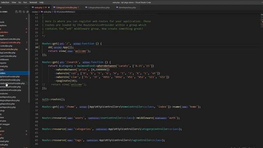The image size is (263, 148).
Task: Open the View menu
Action: [x=14, y=2]
